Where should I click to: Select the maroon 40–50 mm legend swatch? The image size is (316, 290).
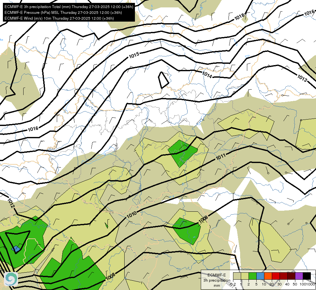[291, 276]
